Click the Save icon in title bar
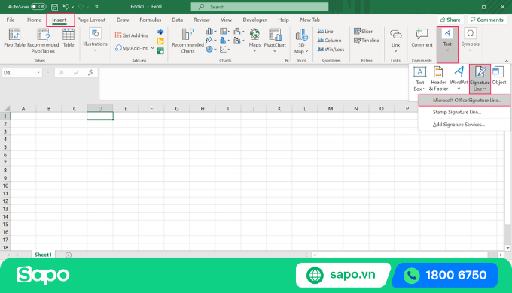Viewport: 512px width, 293px height. coord(54,7)
